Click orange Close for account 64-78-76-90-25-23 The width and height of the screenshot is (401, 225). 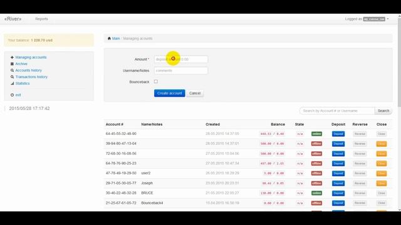tap(382, 164)
